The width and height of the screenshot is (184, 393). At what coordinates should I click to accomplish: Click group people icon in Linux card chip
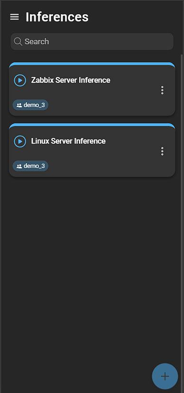19,166
